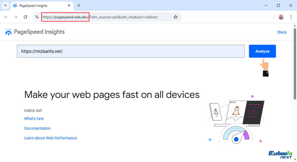Open the Chrome profile avatar

(x=281, y=17)
